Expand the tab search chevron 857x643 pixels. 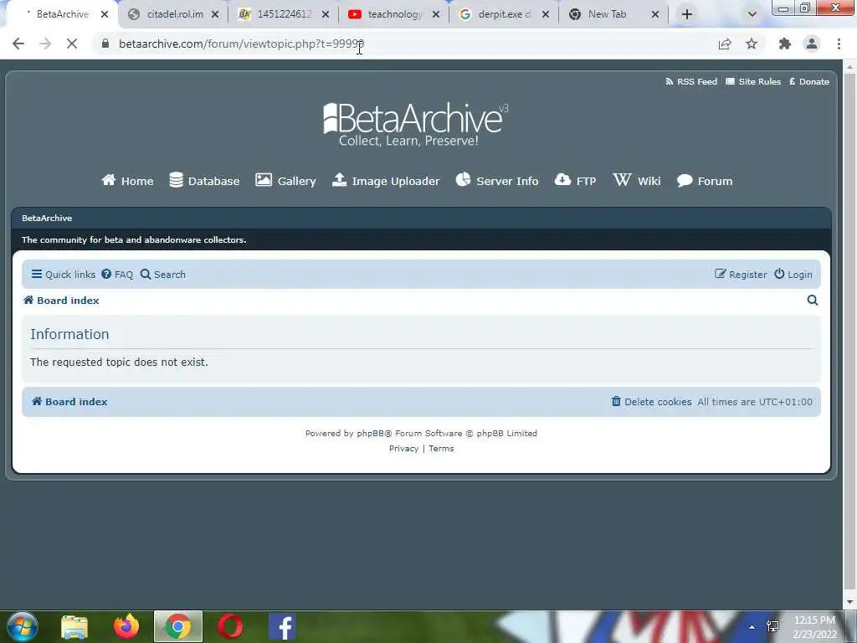pos(752,15)
